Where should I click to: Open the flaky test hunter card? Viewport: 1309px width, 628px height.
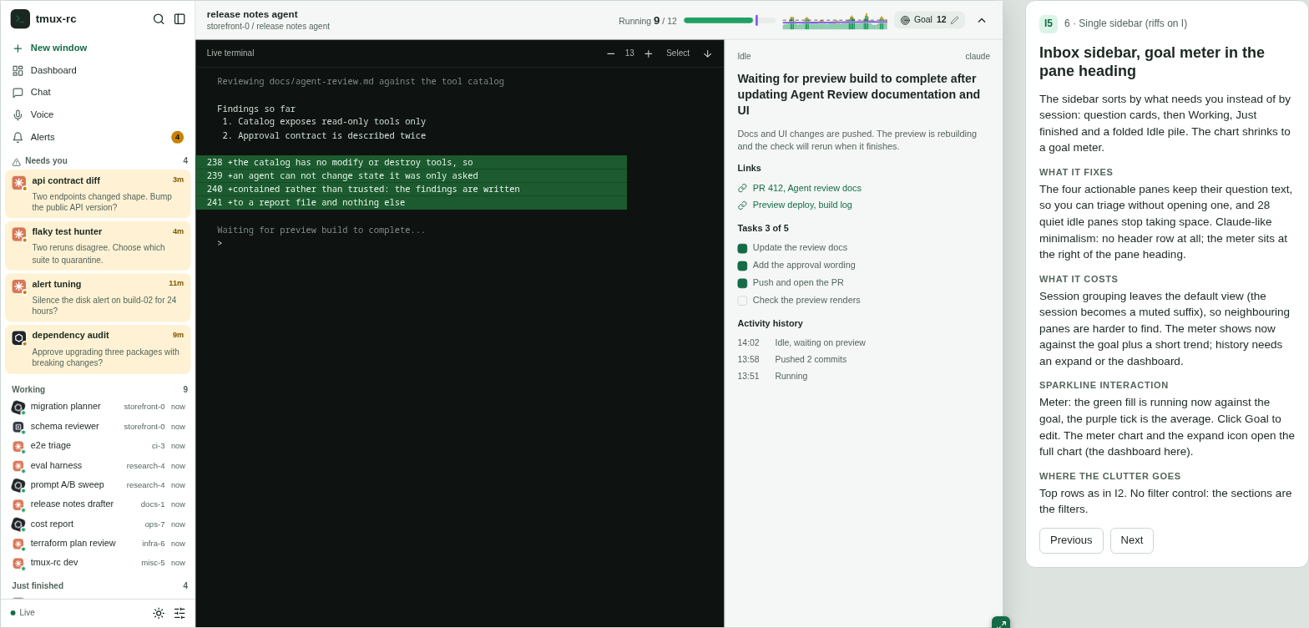point(98,246)
